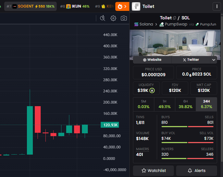The width and height of the screenshot is (223, 177).
Task: Add token to Watchlist
Action: coord(153,170)
